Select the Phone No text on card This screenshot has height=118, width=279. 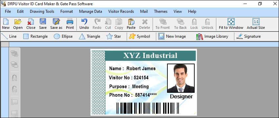pos(133,95)
